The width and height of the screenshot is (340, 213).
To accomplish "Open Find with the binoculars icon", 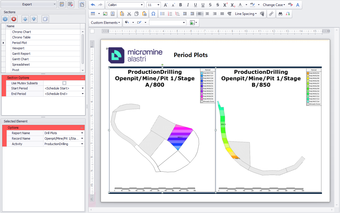I will [x=280, y=14].
